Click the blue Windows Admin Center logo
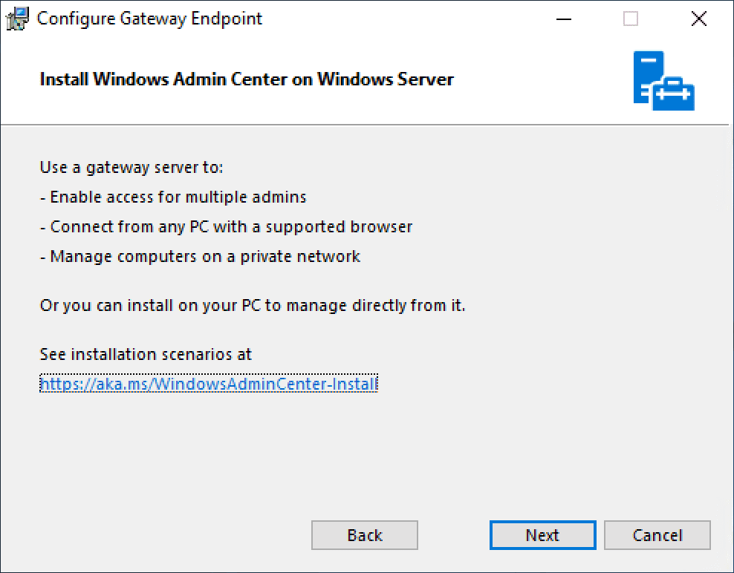The height and width of the screenshot is (573, 734). click(x=663, y=81)
